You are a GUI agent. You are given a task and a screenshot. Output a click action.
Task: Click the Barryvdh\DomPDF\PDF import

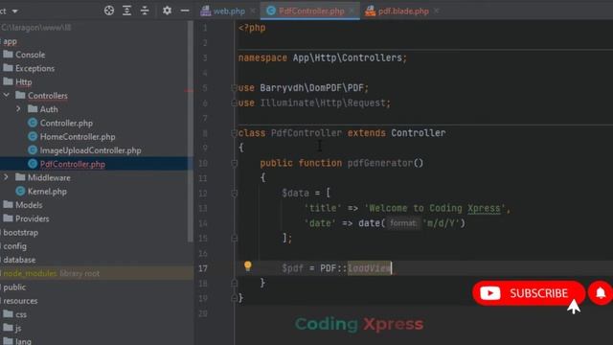pos(312,88)
